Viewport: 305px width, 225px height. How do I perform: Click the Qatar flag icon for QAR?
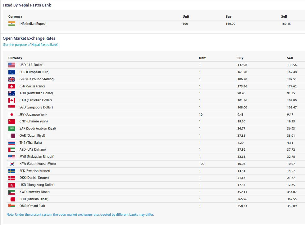pyautogui.click(x=12, y=136)
